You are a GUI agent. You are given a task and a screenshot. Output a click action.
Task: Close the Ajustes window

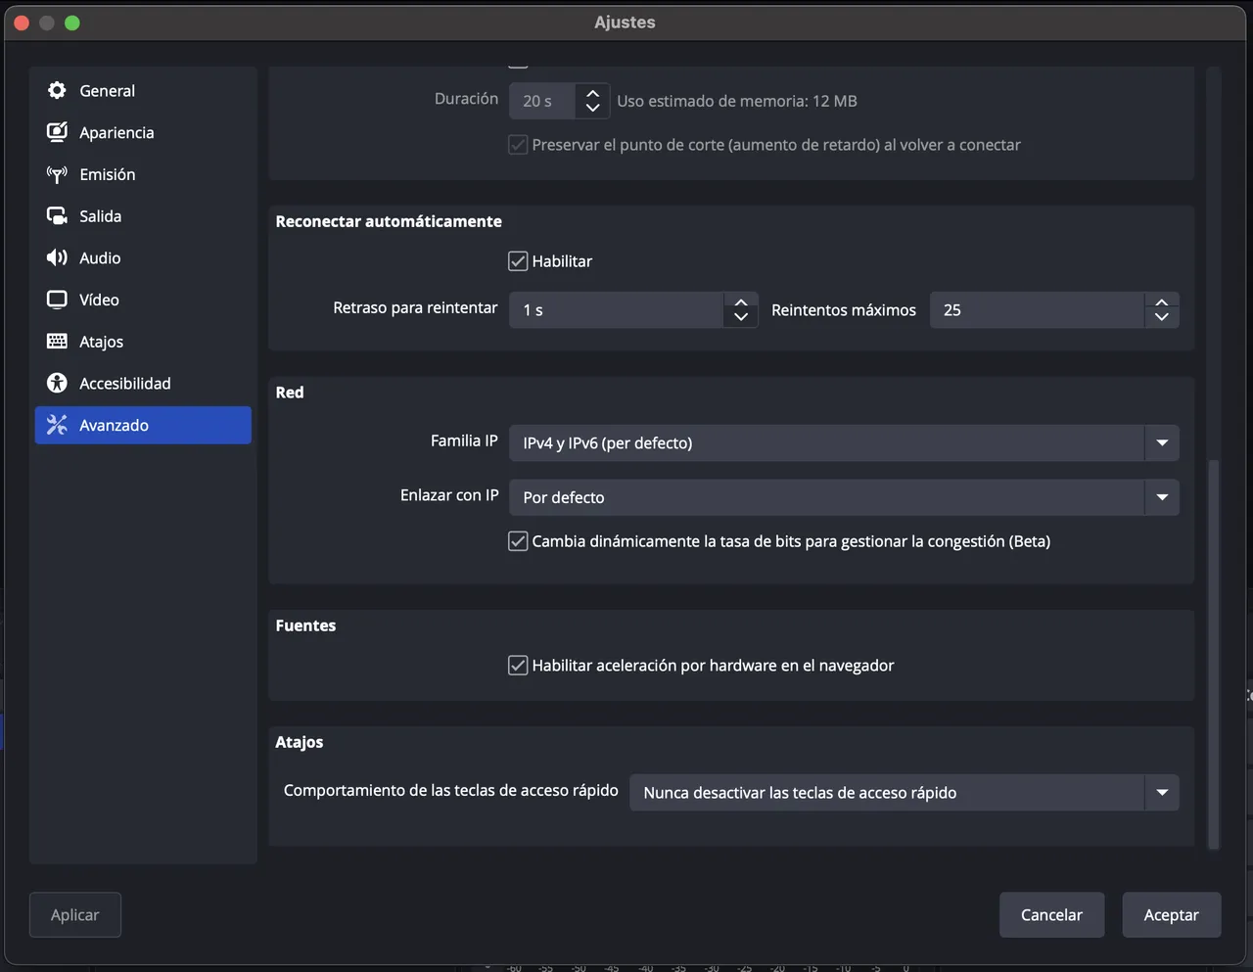tap(22, 23)
